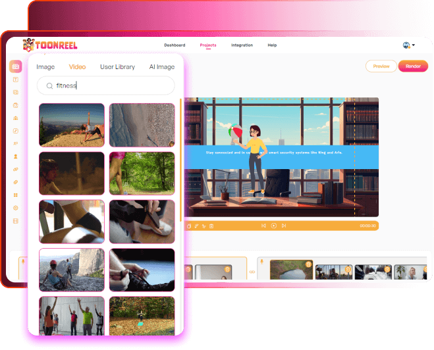Skip to the next scene in player
Screen dimensions: 434x350
coord(284,226)
